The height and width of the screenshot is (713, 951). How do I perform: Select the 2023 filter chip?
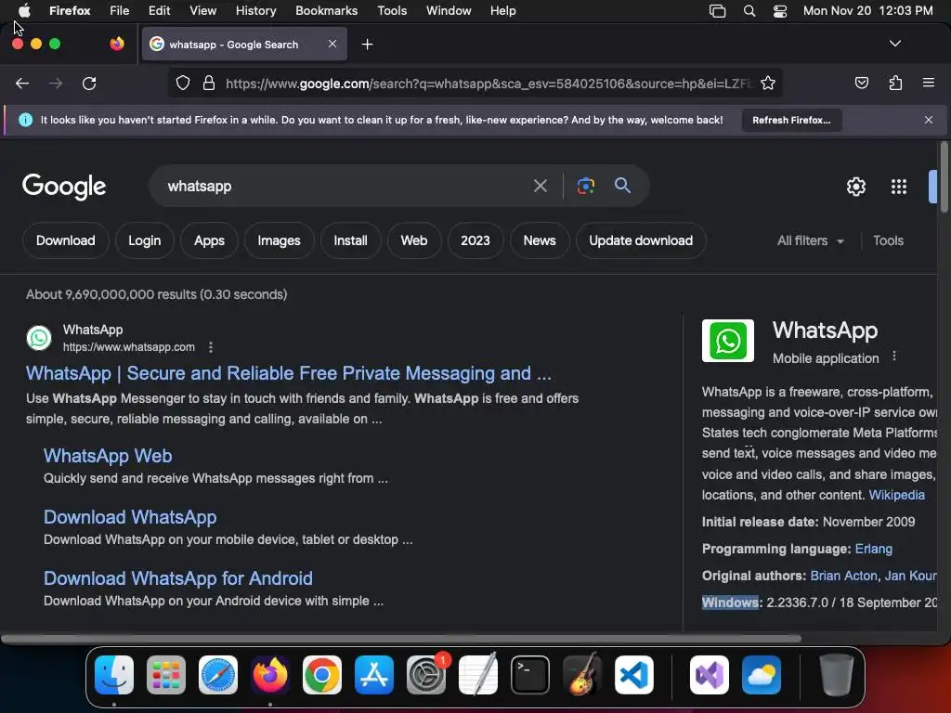tap(475, 240)
